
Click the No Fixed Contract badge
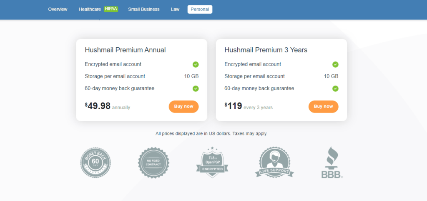tap(153, 162)
